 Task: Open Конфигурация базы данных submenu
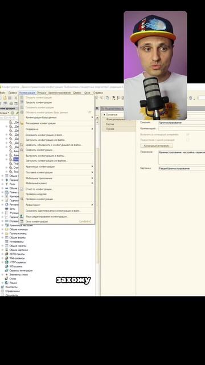click(x=57, y=117)
